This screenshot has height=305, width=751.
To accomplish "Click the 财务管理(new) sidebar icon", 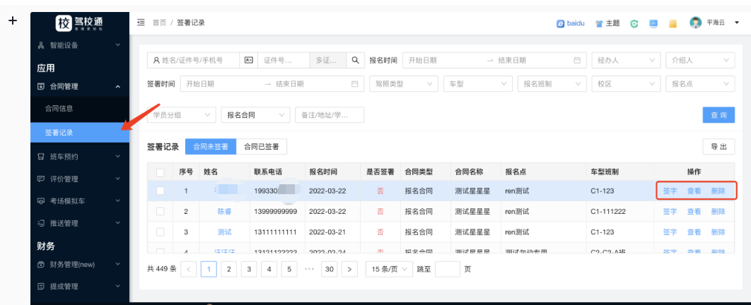I will coord(41,264).
